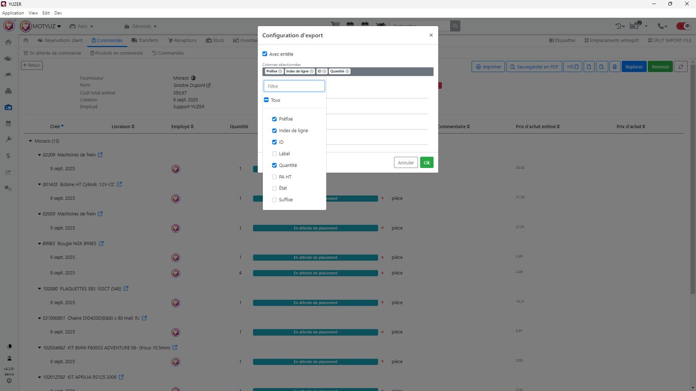Collapse the 02209 Machoires de frein row

pyautogui.click(x=40, y=155)
